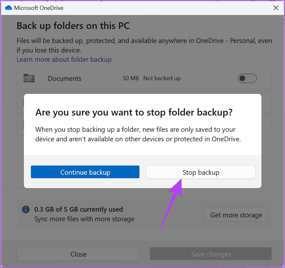Click the 0.3 GB of 5 GB used text
This screenshot has width=285, height=268.
[79, 209]
